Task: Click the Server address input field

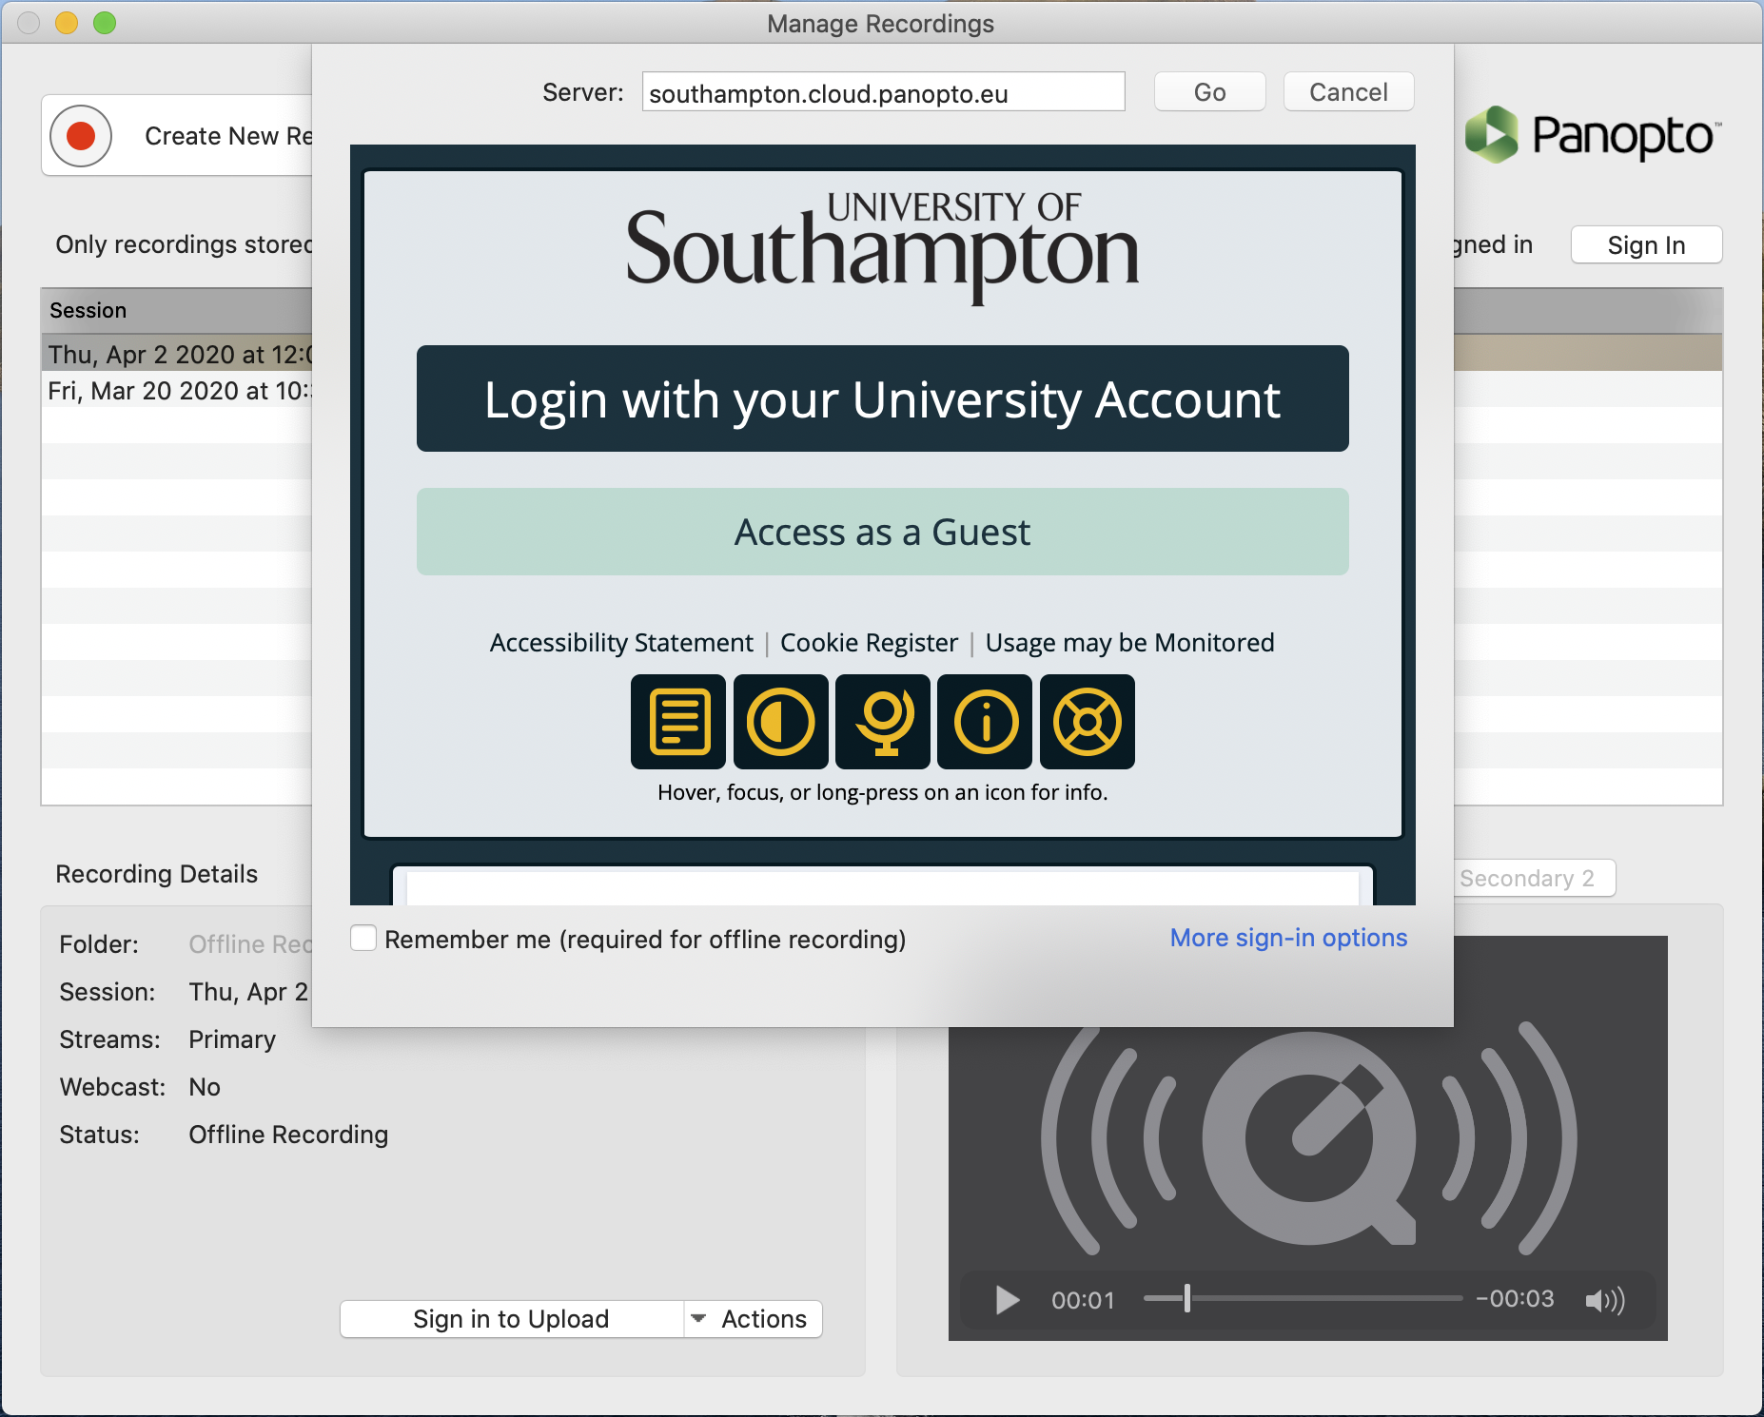Action: point(883,92)
